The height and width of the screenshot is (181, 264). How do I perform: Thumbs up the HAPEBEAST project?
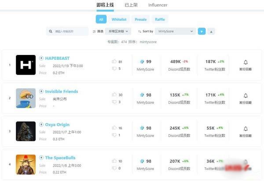coord(114,62)
